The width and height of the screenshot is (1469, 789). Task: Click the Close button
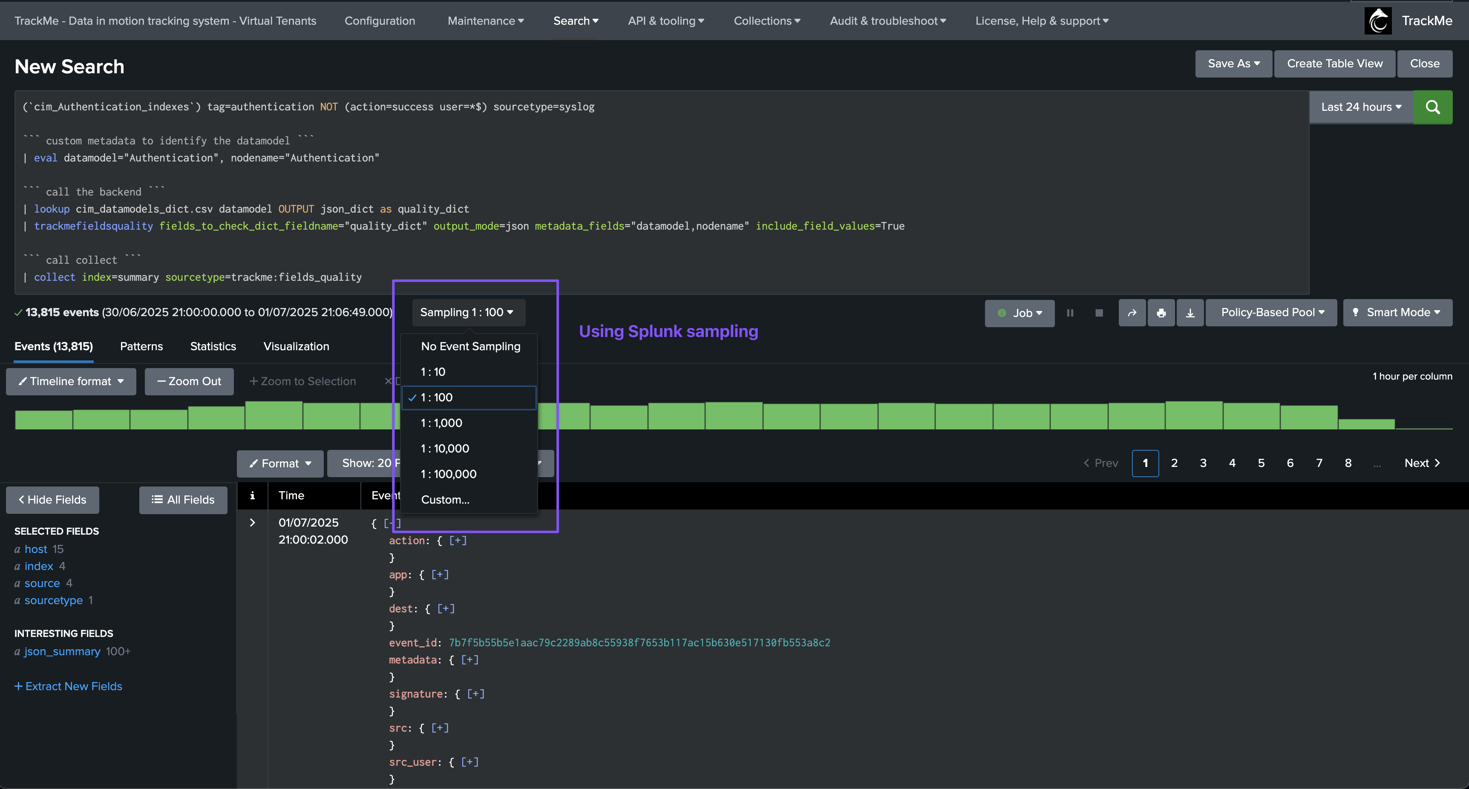[x=1425, y=64]
